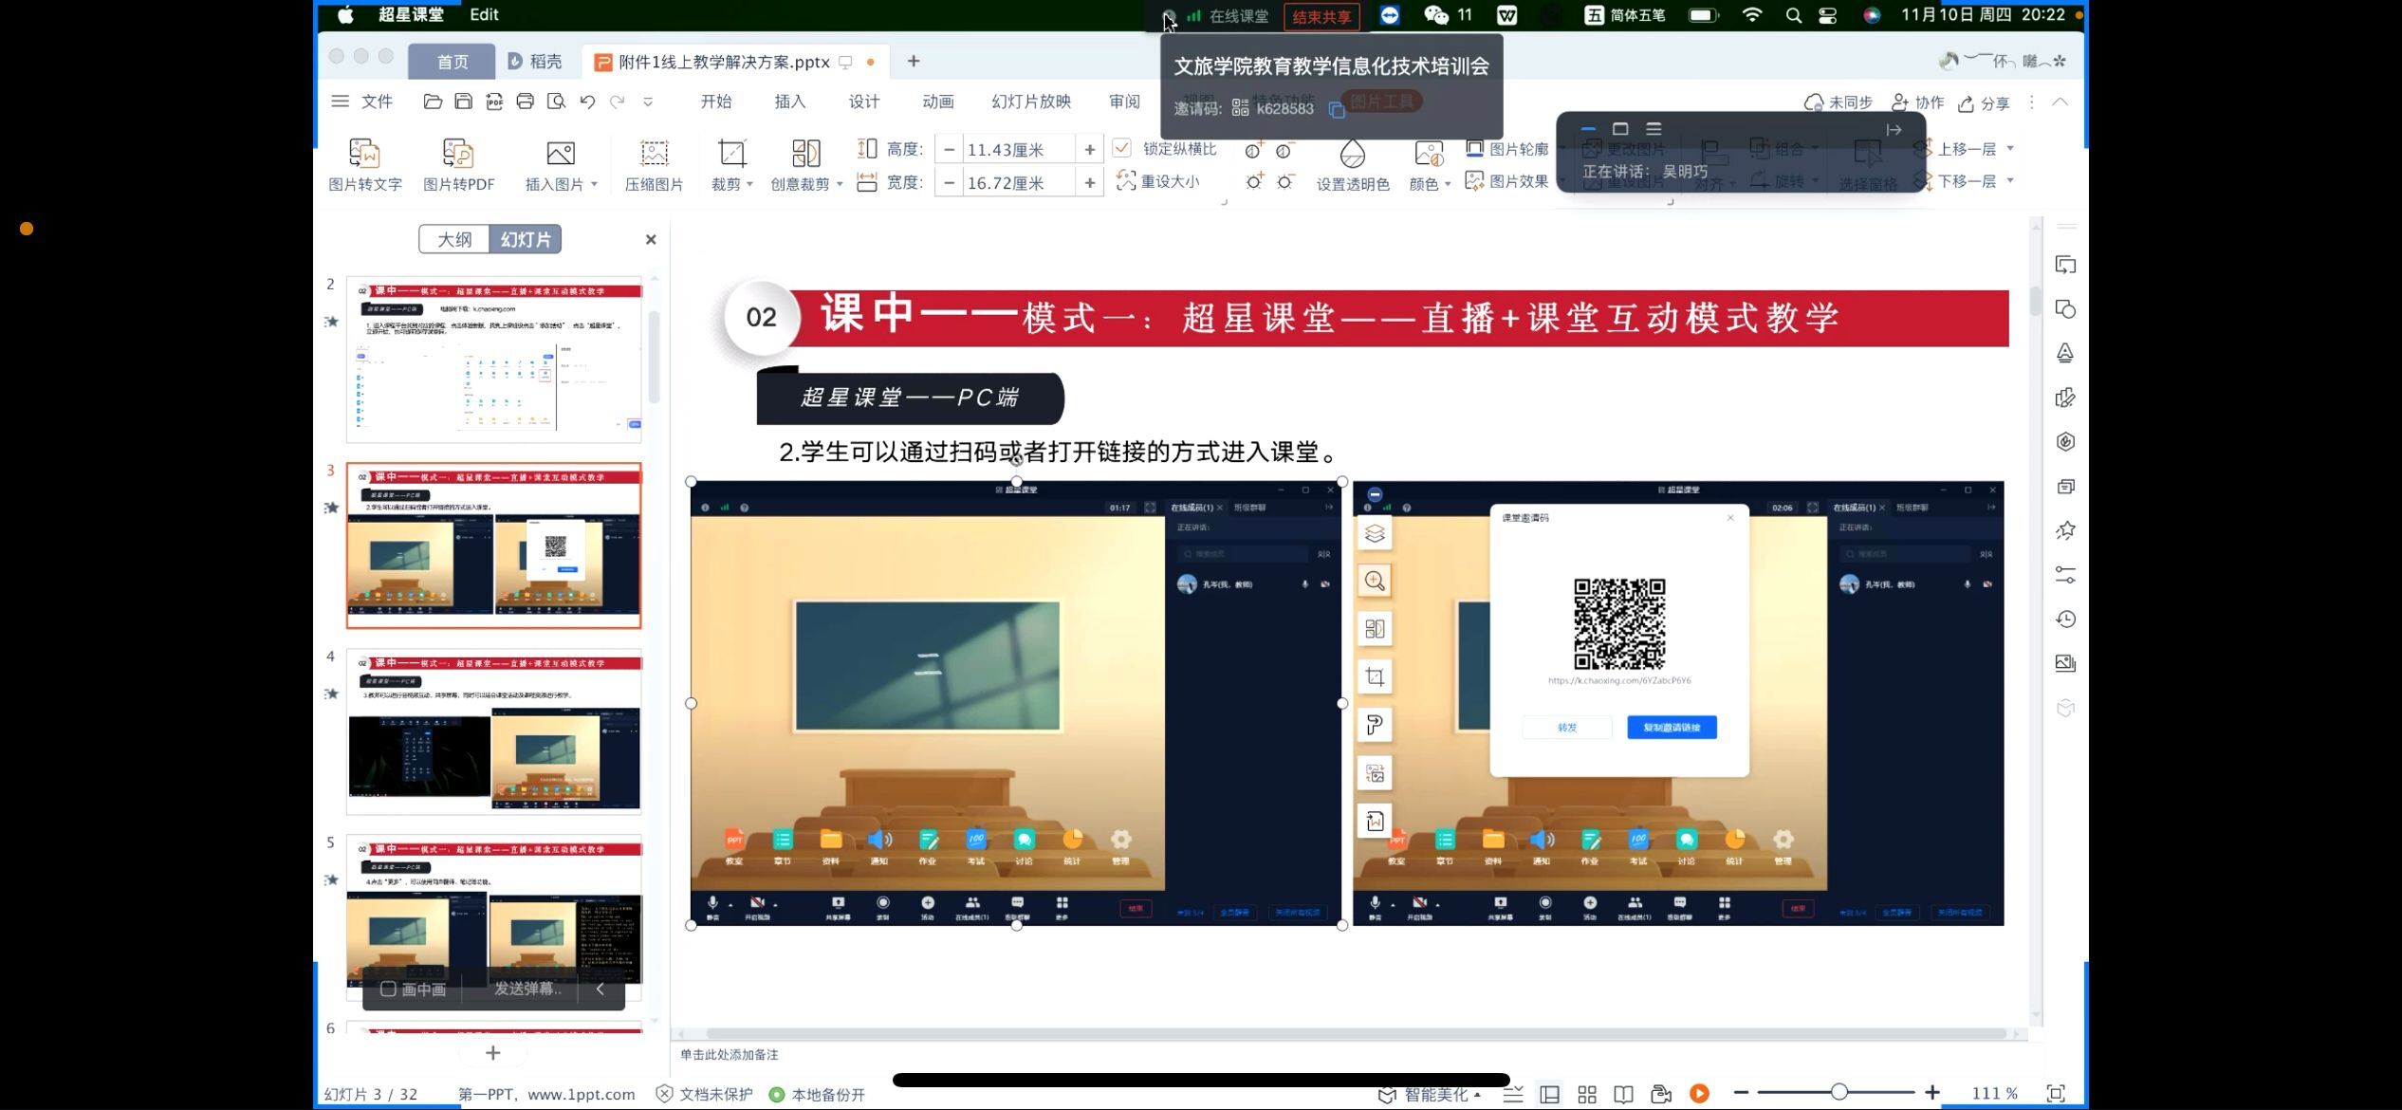Fit slide to window icon
Viewport: 2402px width, 1110px height.
(x=2056, y=1094)
